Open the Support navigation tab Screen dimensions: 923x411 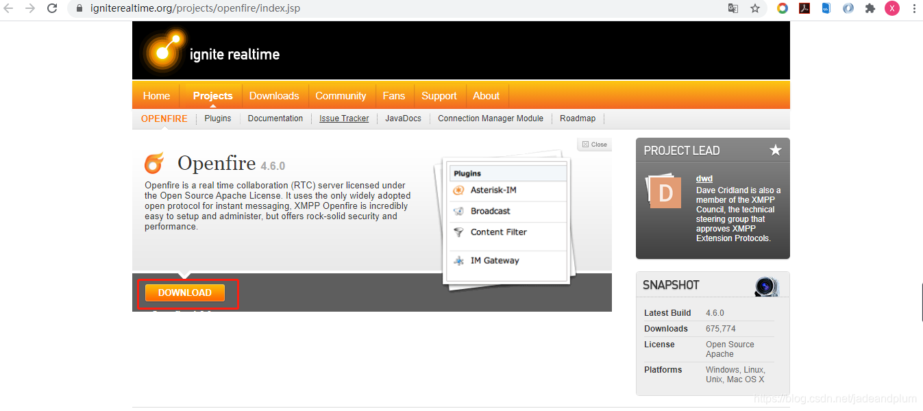click(439, 96)
